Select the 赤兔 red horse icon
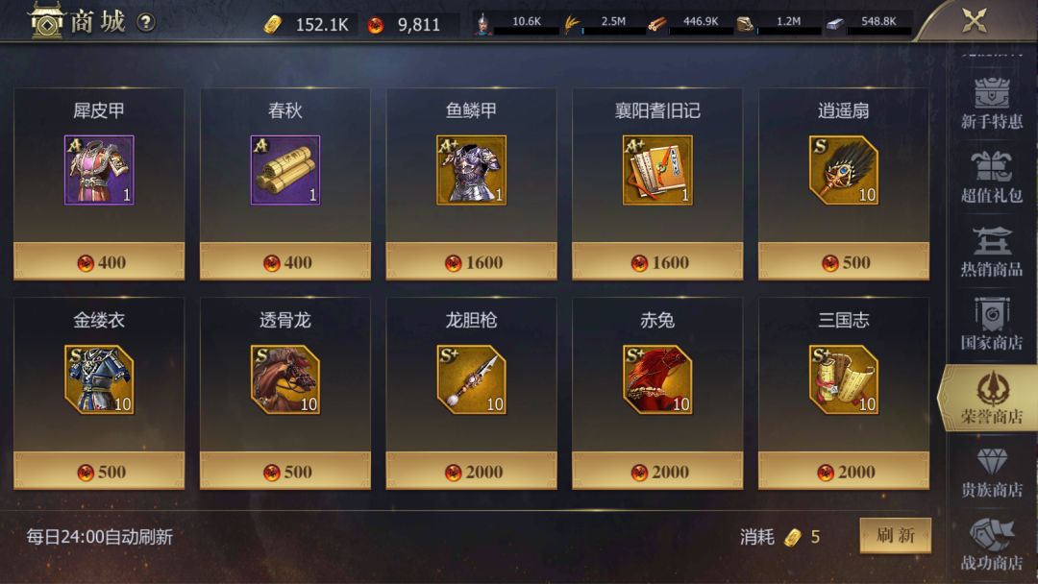This screenshot has width=1038, height=584. pyautogui.click(x=657, y=379)
